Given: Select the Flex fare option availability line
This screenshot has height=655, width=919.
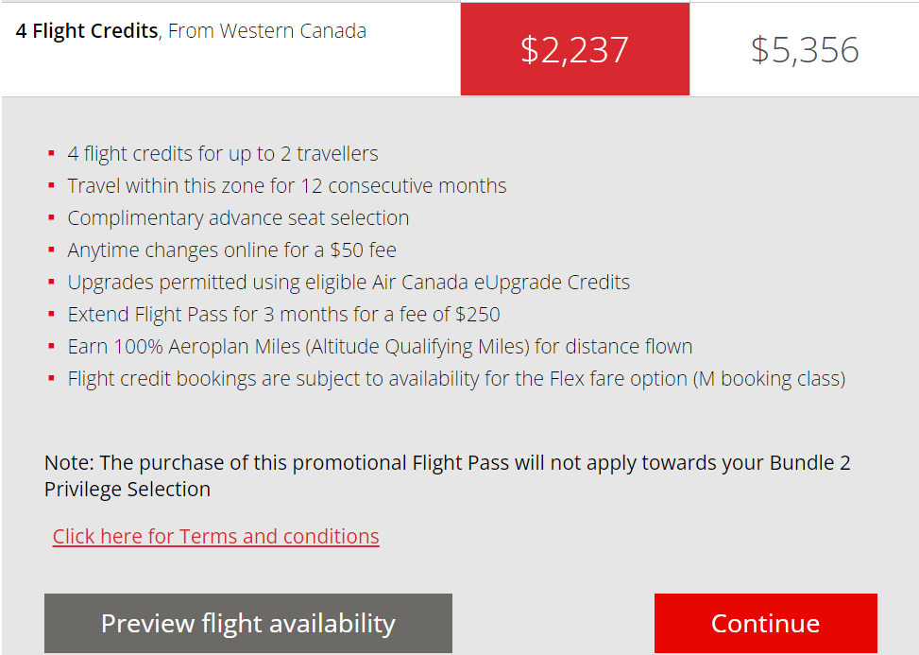Looking at the screenshot, I should click(x=456, y=379).
